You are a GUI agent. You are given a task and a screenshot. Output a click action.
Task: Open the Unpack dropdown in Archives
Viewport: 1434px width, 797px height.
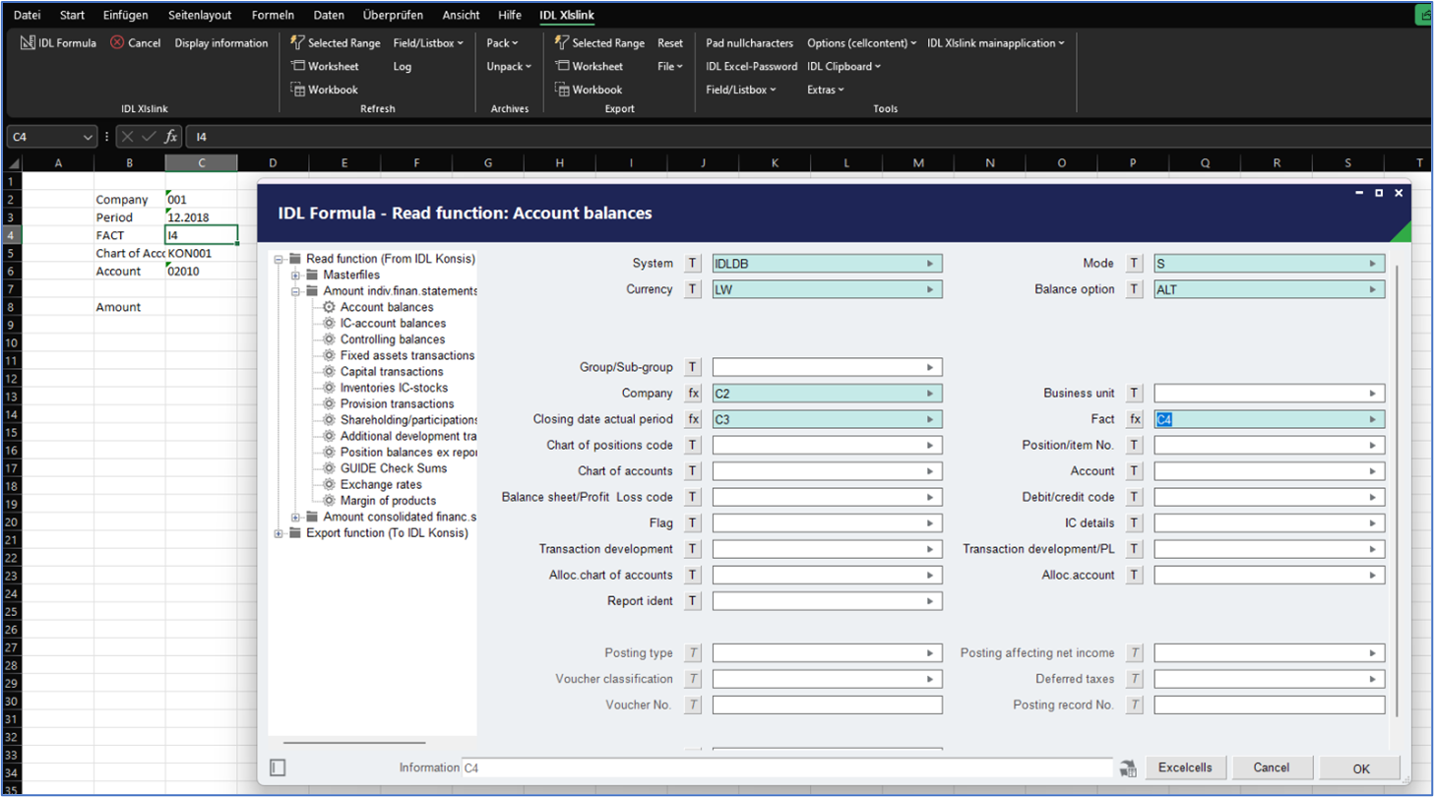click(509, 66)
